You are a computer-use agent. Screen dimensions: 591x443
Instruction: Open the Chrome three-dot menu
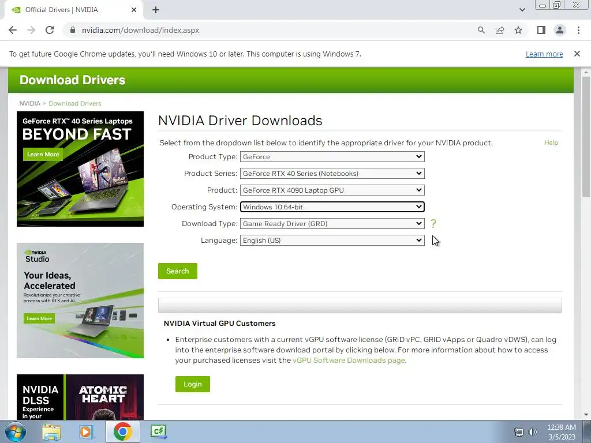tap(578, 30)
